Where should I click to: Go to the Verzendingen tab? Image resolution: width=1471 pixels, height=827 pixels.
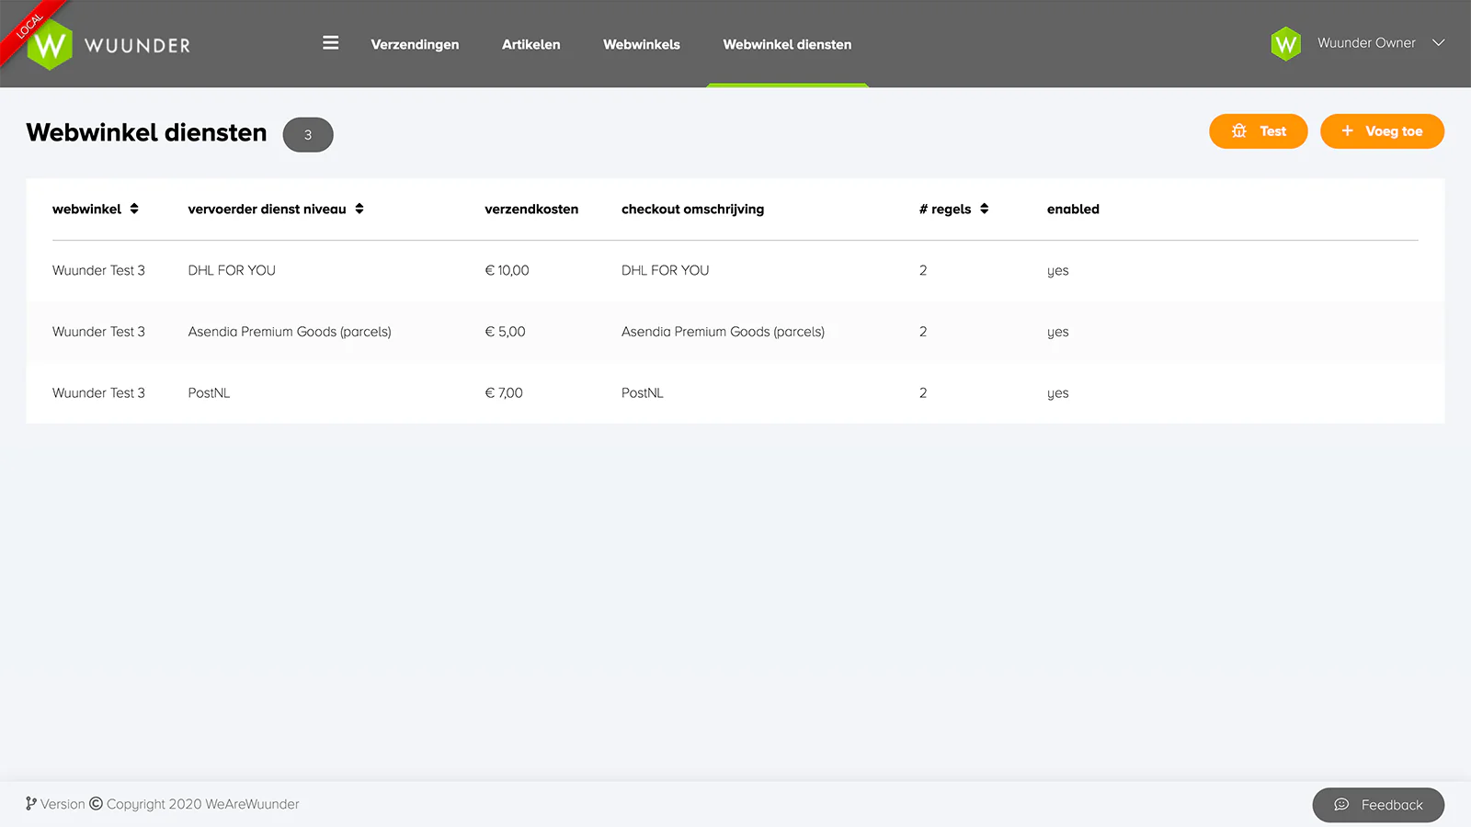coord(415,44)
